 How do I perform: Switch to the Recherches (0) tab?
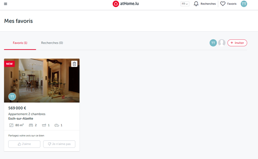tap(52, 43)
